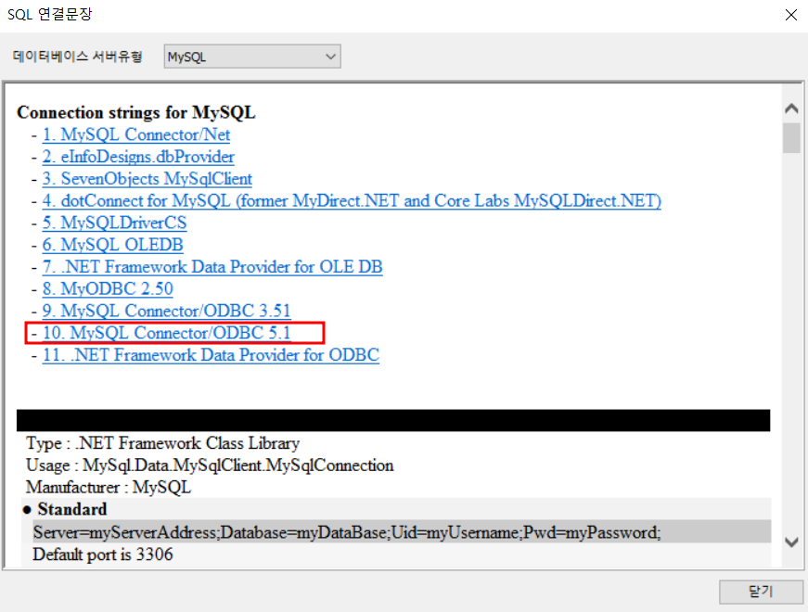Open the 5. MySQLDriverCS link
The width and height of the screenshot is (808, 612).
114,223
